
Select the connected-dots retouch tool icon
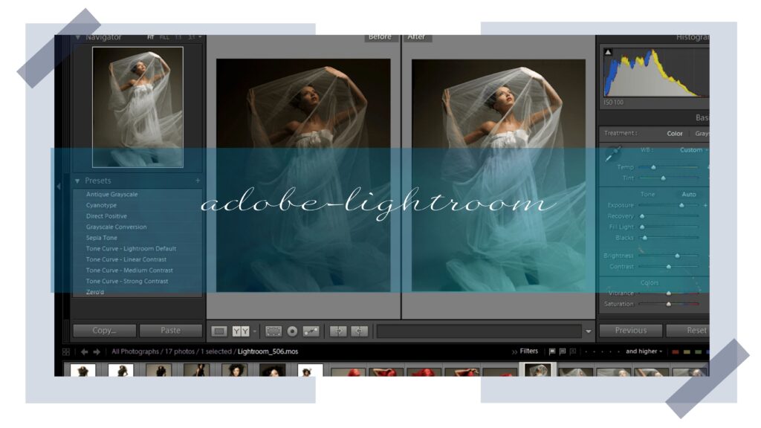pos(311,331)
